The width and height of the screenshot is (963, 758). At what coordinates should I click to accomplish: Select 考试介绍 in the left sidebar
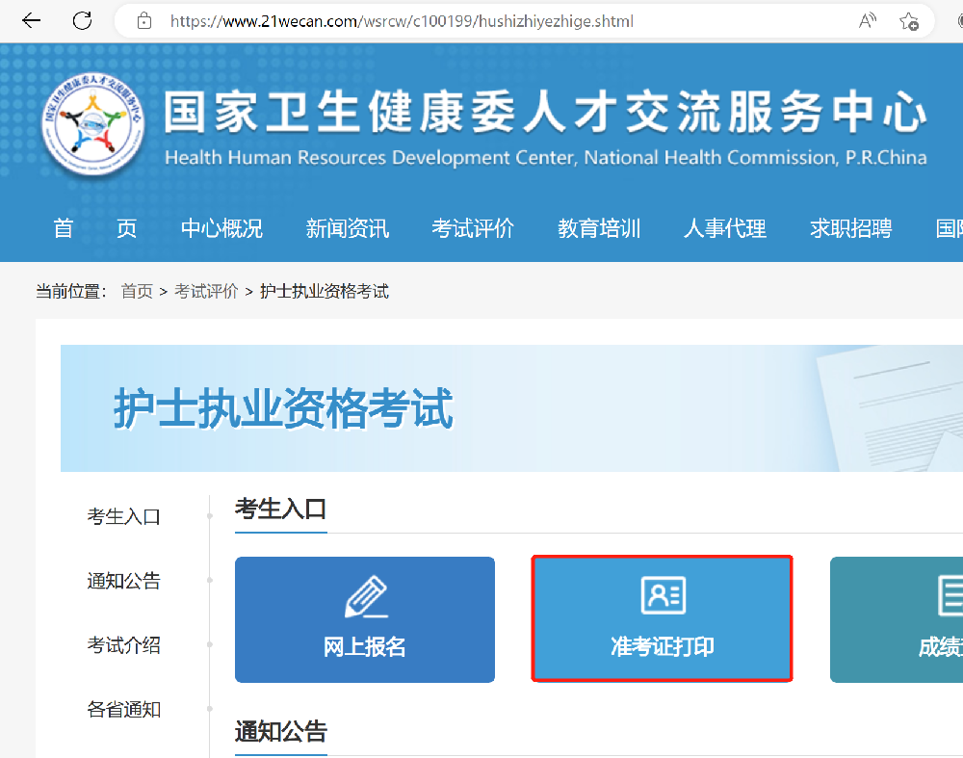tap(123, 645)
